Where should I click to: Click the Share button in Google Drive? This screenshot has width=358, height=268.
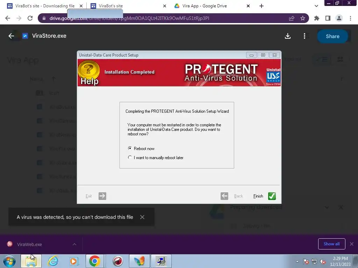pos(332,36)
